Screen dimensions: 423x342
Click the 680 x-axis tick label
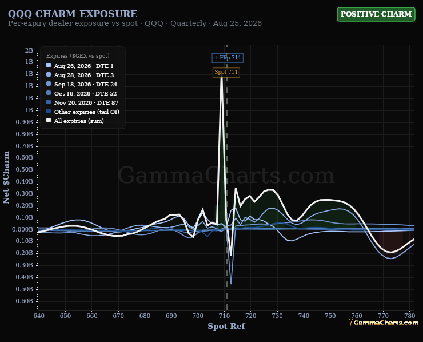[x=145, y=316]
